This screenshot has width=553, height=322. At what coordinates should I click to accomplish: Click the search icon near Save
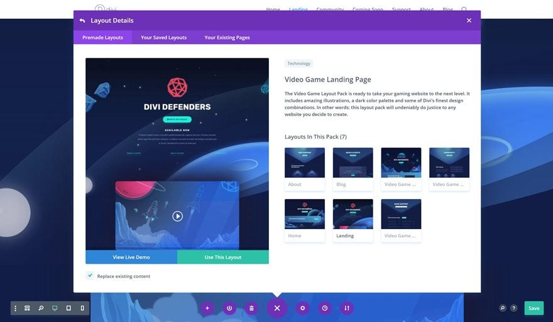(503, 308)
